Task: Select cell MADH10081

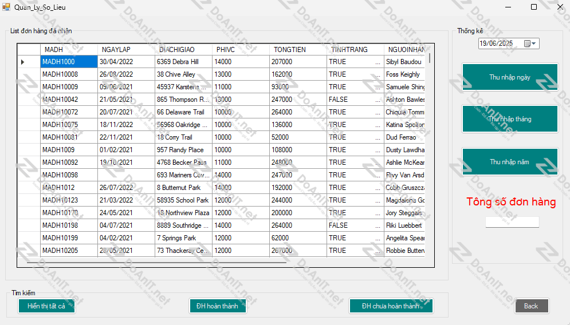Action: 69,137
